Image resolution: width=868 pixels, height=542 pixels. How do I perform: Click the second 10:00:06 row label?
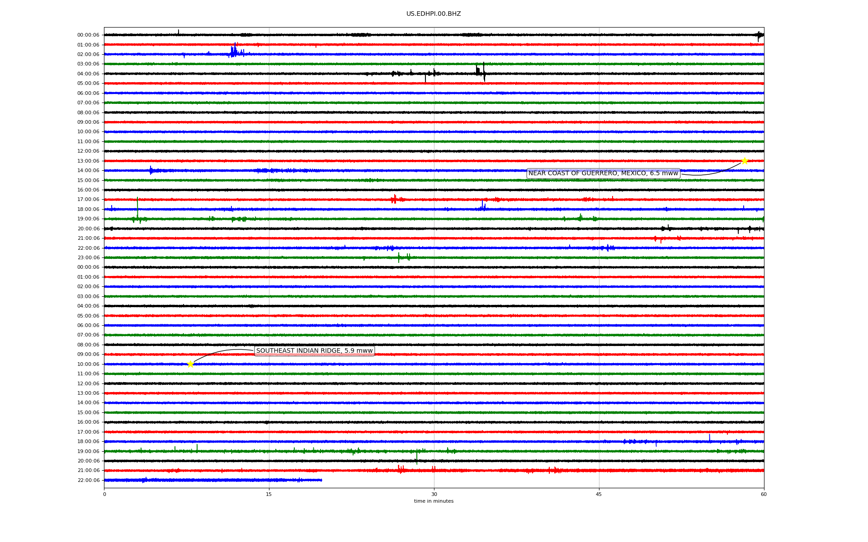pos(88,364)
